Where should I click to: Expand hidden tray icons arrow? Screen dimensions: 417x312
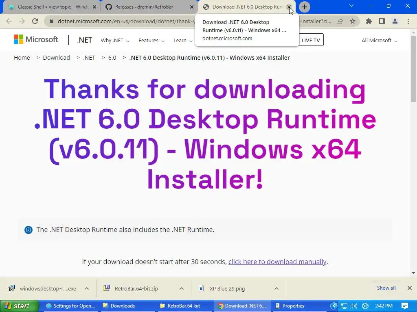pos(334,306)
